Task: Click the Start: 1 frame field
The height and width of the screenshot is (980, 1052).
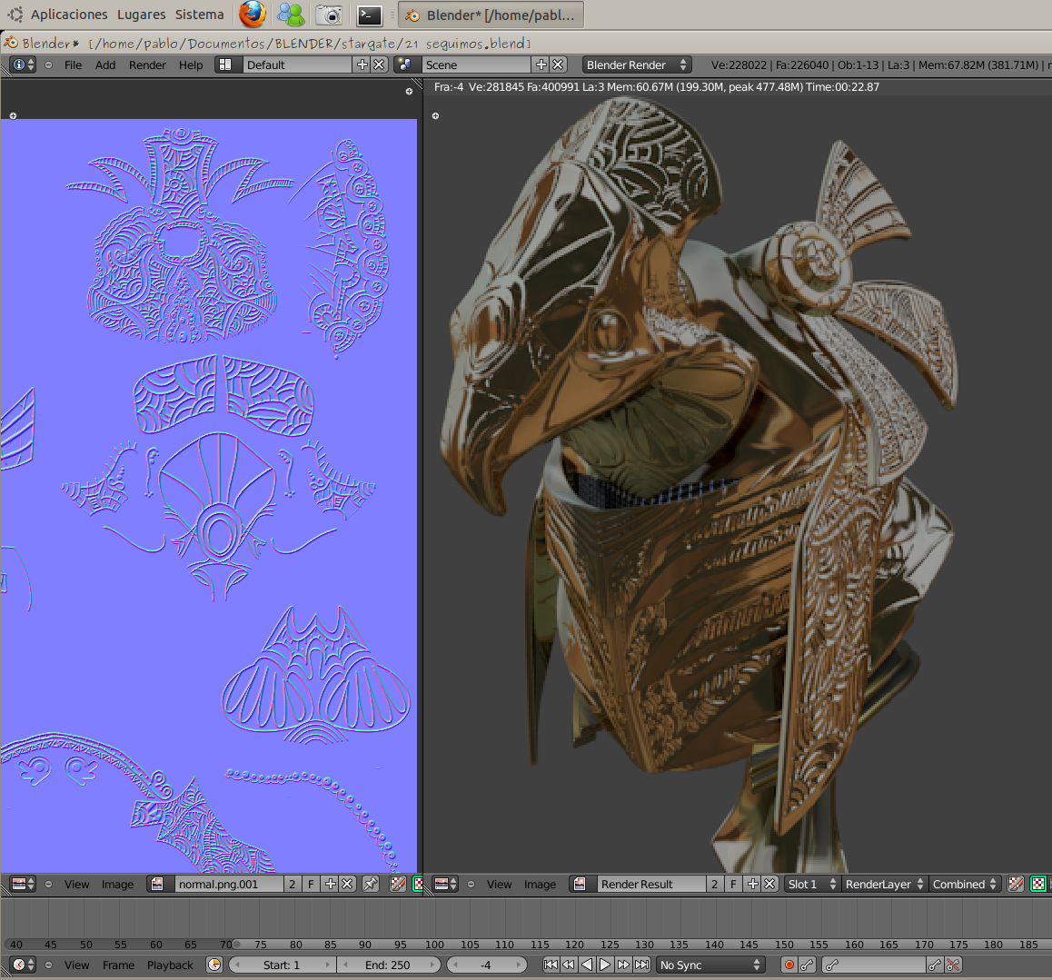Action: [281, 965]
